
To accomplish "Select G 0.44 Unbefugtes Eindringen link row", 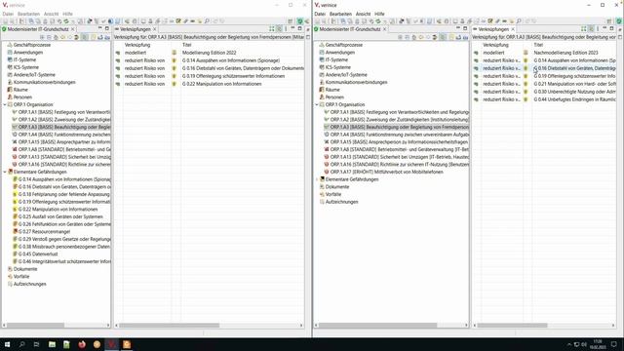I will click(545, 99).
